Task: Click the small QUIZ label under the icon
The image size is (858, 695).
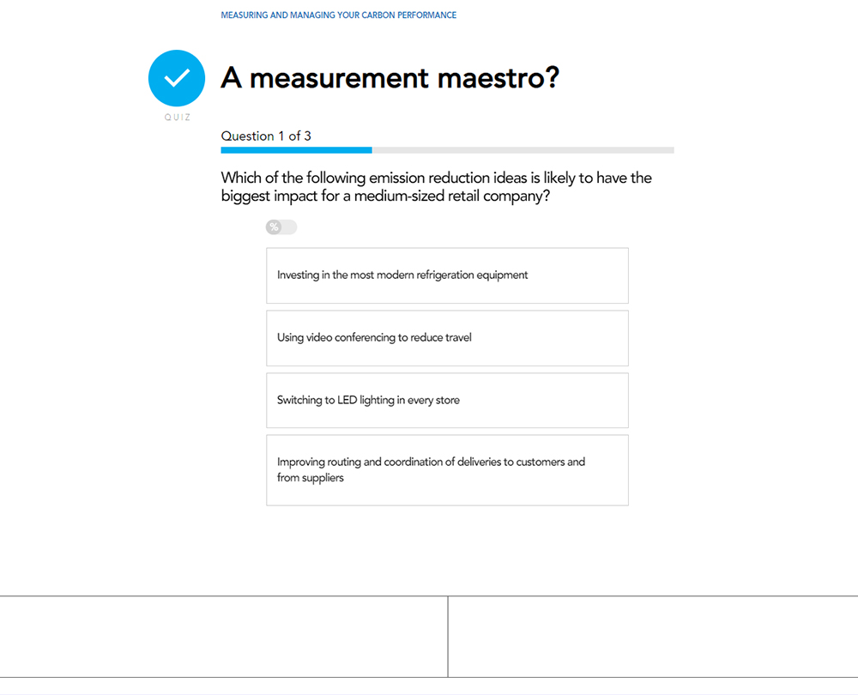Action: (178, 118)
